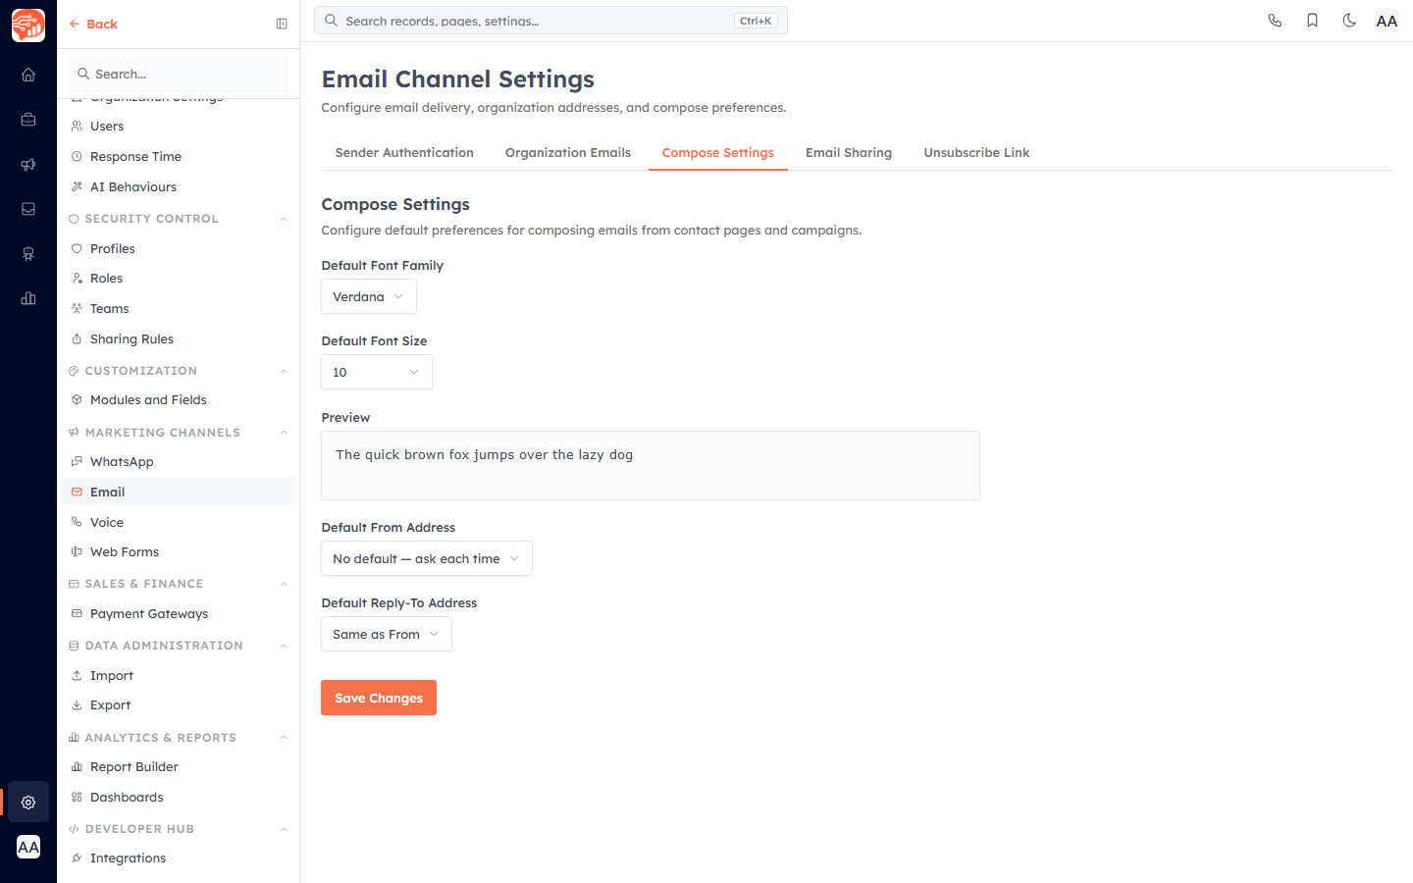Switch to the Unsubscribe Link tab
This screenshot has height=883, width=1413.
[x=976, y=153]
